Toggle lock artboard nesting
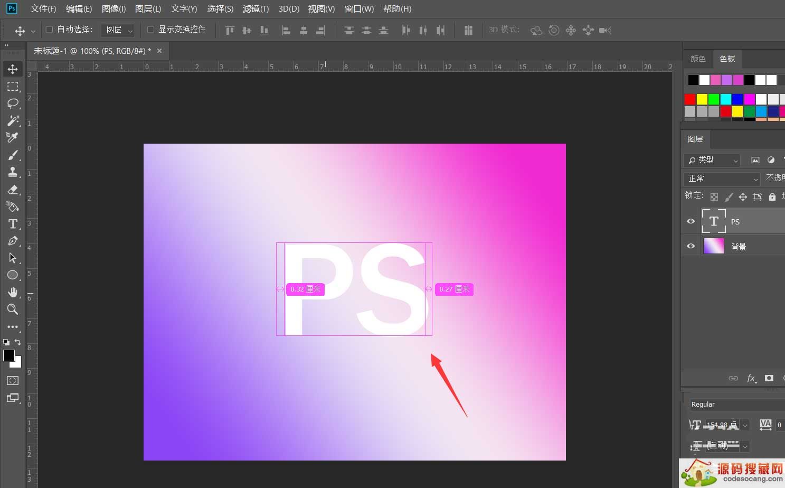The height and width of the screenshot is (488, 785). [x=757, y=197]
